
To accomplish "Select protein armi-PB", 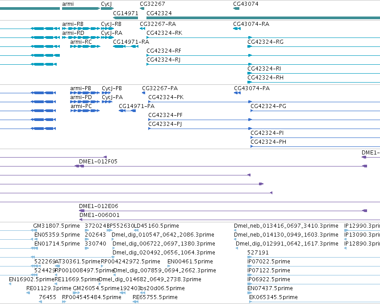I will click(81, 88).
